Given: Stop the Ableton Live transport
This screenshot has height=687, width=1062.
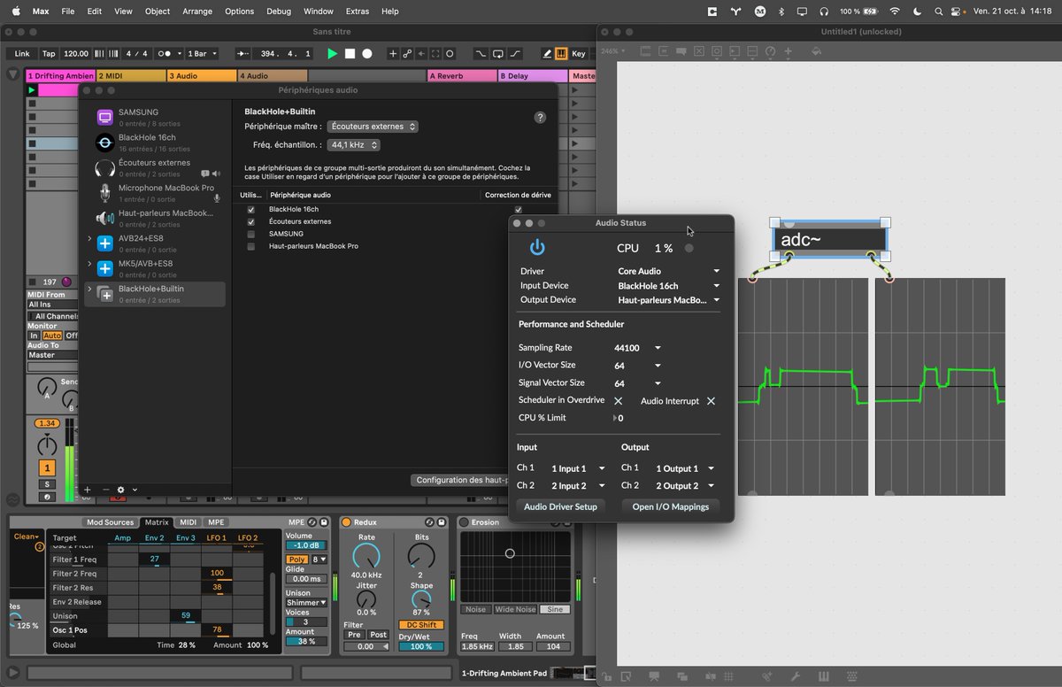Looking at the screenshot, I should pyautogui.click(x=350, y=54).
